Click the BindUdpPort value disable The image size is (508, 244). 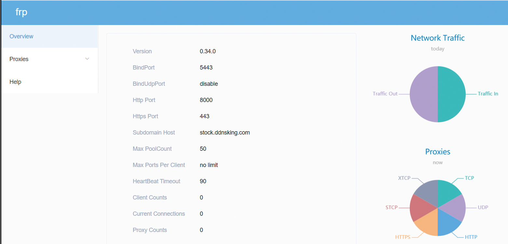209,84
